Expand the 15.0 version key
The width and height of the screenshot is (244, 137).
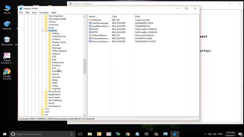click(39, 109)
